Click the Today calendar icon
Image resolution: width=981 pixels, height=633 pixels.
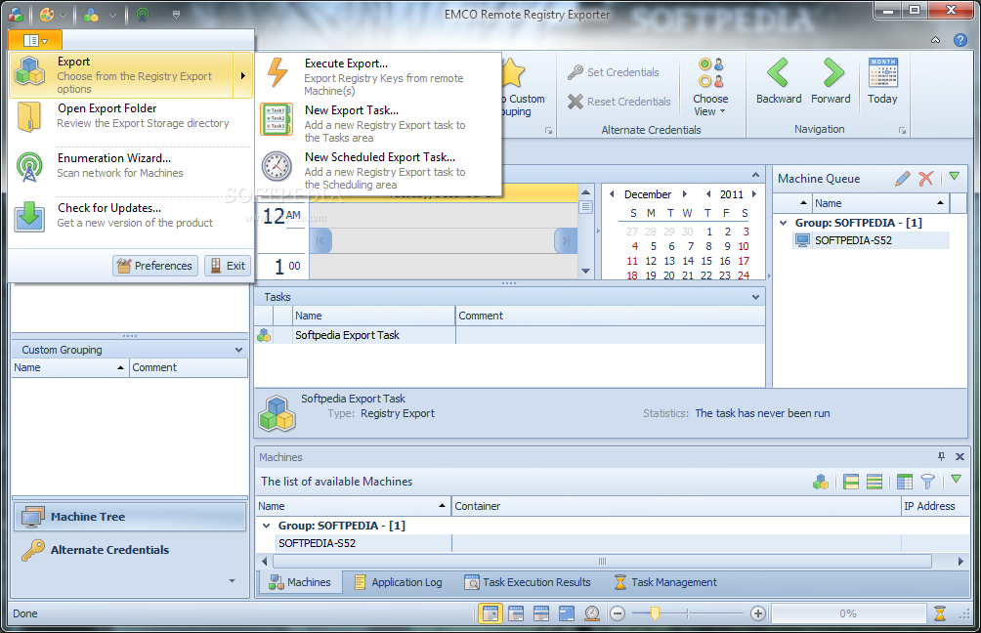pyautogui.click(x=882, y=81)
